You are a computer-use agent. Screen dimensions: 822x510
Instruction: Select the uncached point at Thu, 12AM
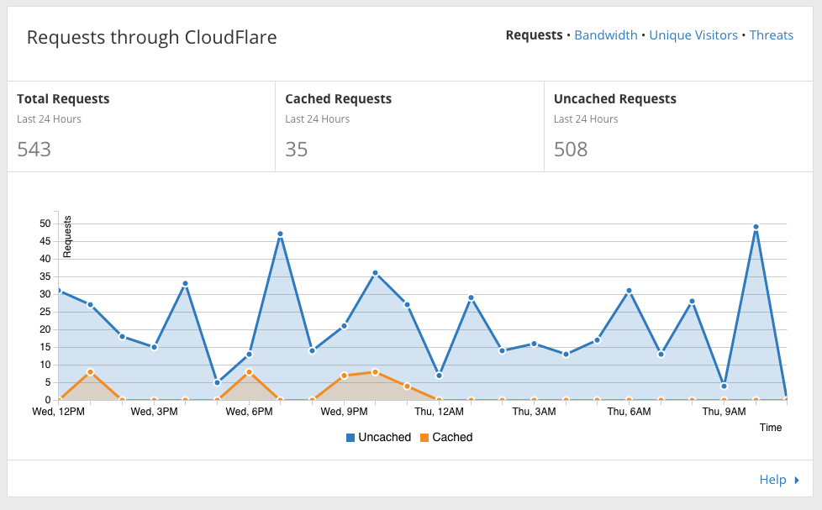click(439, 376)
